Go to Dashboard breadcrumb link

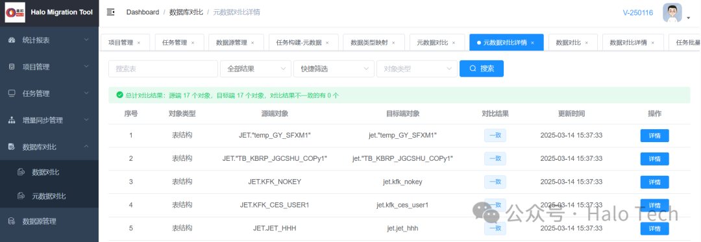pyautogui.click(x=143, y=12)
